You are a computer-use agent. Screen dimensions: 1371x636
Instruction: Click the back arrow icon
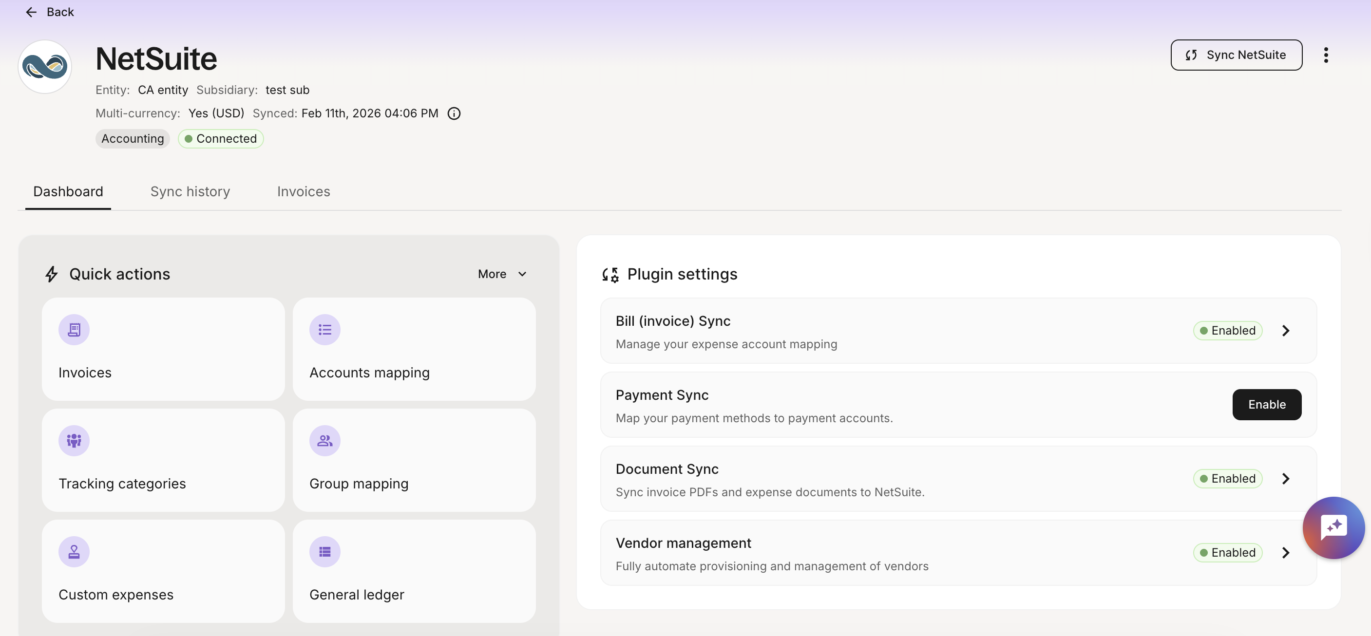pos(31,12)
